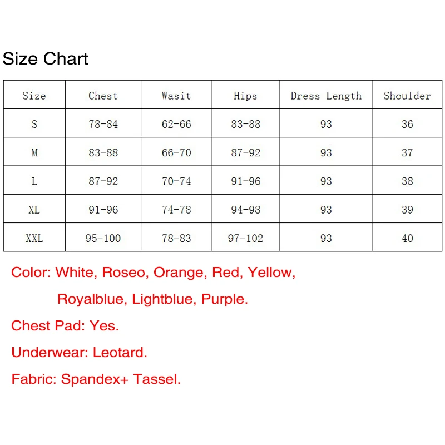Click chest value 78-84 for size S

[103, 124]
